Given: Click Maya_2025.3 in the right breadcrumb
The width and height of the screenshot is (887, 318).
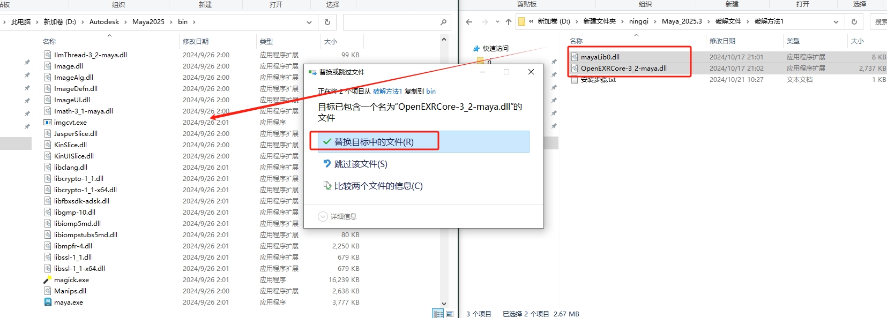Looking at the screenshot, I should [682, 21].
